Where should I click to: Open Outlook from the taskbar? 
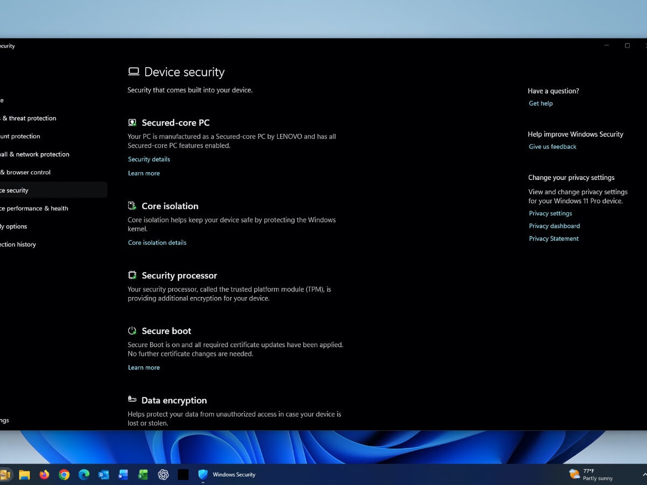104,474
